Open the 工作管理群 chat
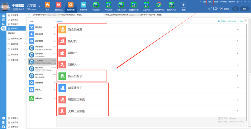 tap(42, 62)
